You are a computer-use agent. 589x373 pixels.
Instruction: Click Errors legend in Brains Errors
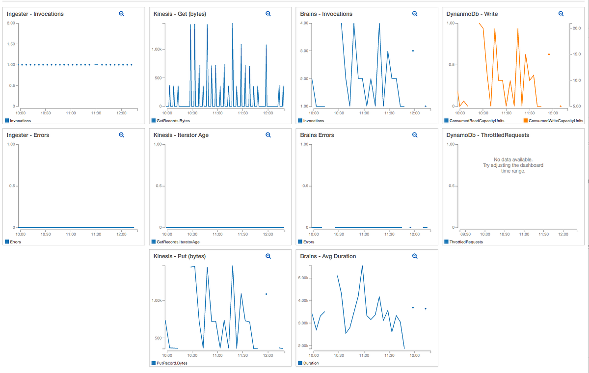[306, 241]
